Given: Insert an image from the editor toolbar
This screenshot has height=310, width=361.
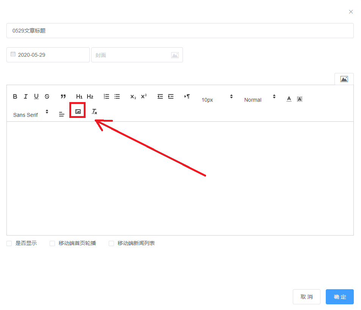Looking at the screenshot, I should (x=78, y=112).
